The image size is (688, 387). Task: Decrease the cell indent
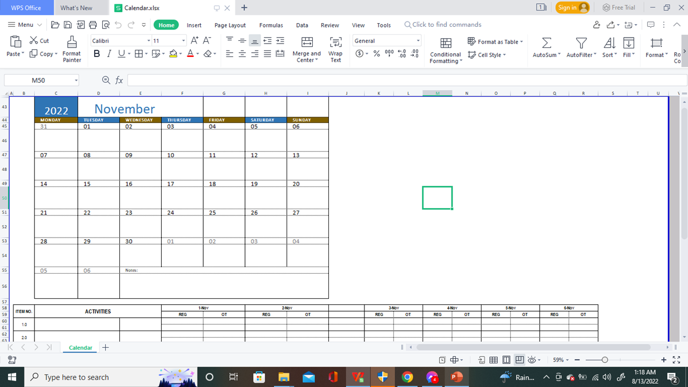pyautogui.click(x=267, y=40)
